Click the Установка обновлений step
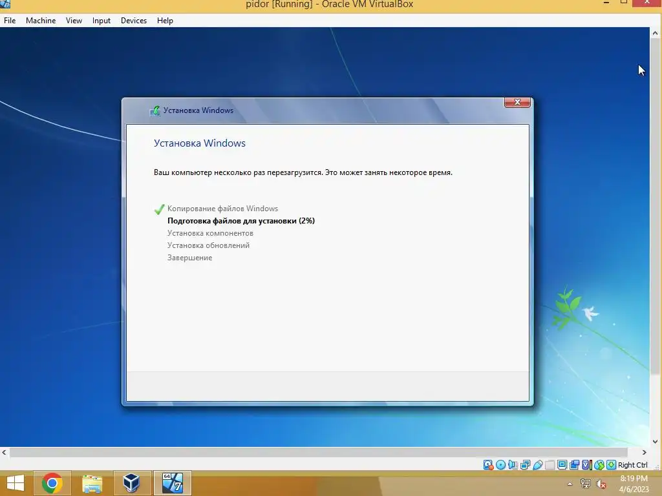Image resolution: width=662 pixels, height=496 pixels. 208,245
